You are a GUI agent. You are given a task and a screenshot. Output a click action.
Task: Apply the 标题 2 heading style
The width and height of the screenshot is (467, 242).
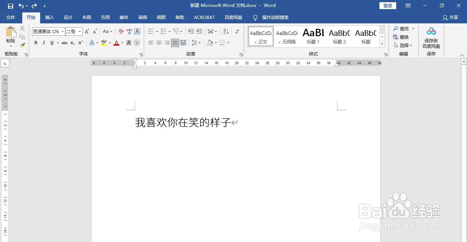coord(339,37)
